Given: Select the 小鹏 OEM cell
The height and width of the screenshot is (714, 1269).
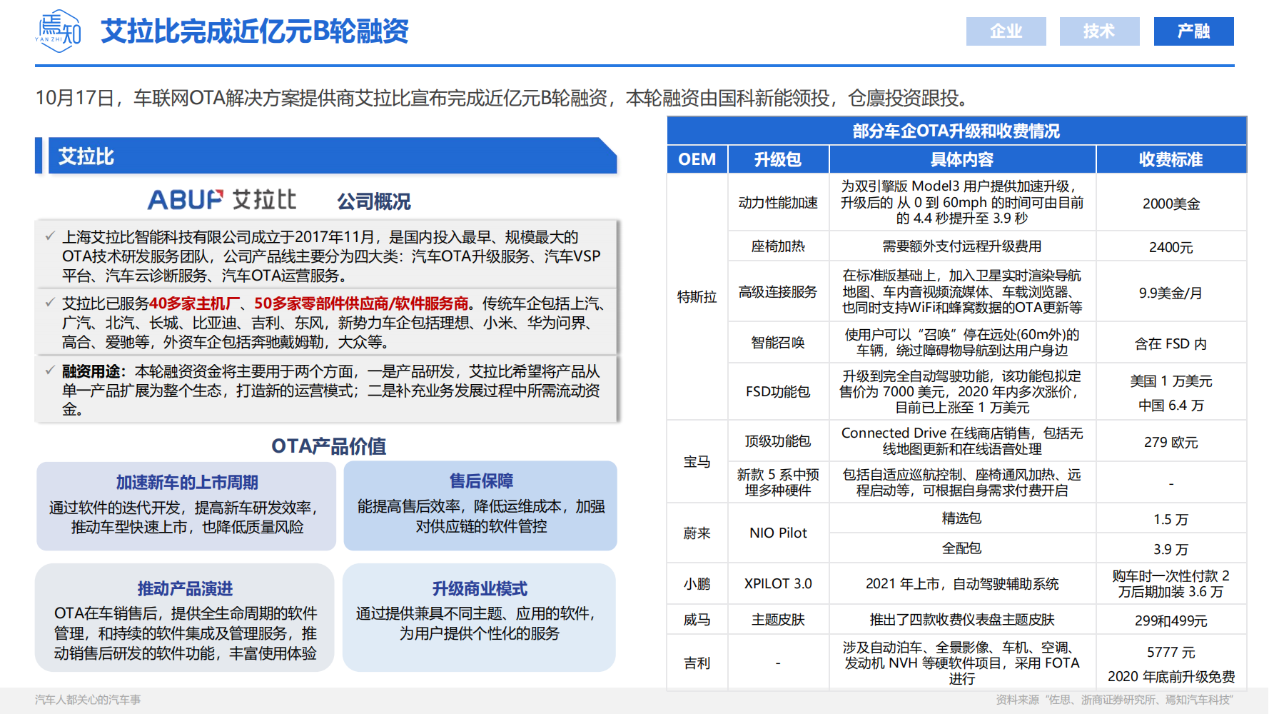Looking at the screenshot, I should click(697, 584).
